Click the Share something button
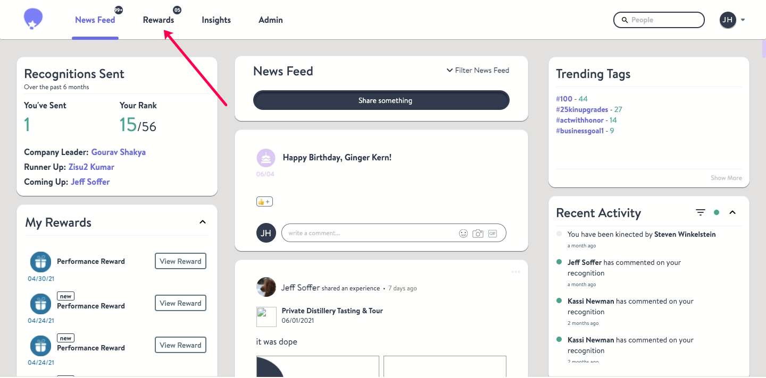 (x=381, y=100)
